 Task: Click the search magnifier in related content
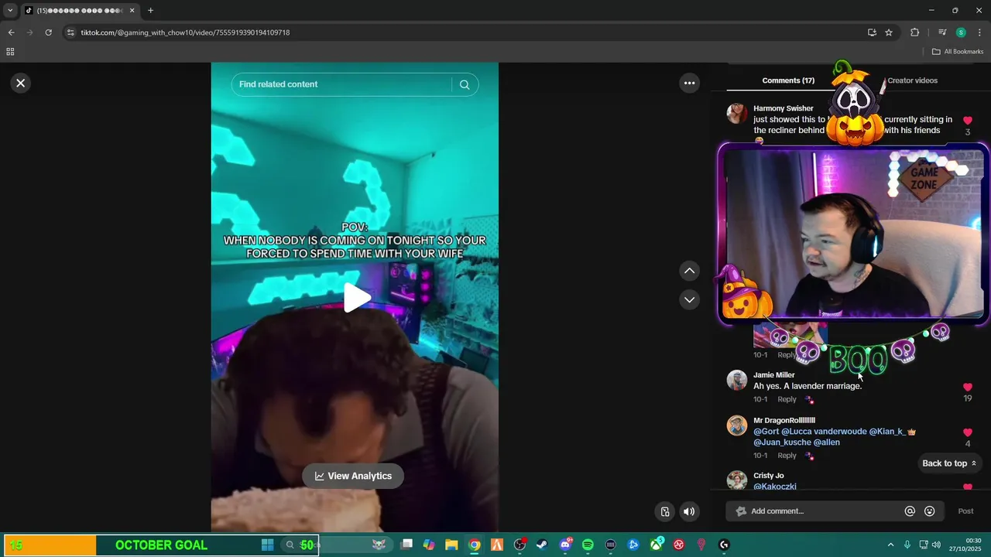pyautogui.click(x=465, y=84)
